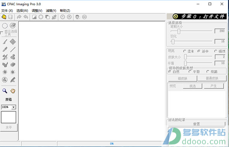Viewport: 229px width, 147px height.
Task: Click the navigator thumbnail box under 100%
Action: point(8,117)
